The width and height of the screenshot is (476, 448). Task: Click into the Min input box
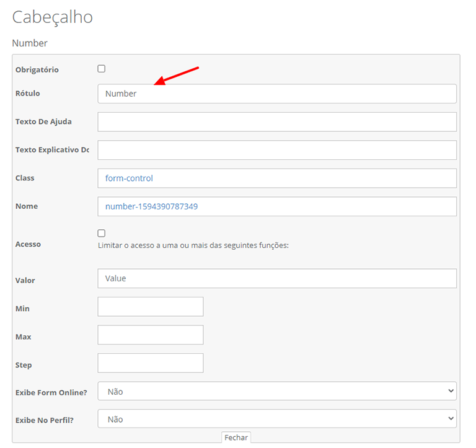point(151,307)
